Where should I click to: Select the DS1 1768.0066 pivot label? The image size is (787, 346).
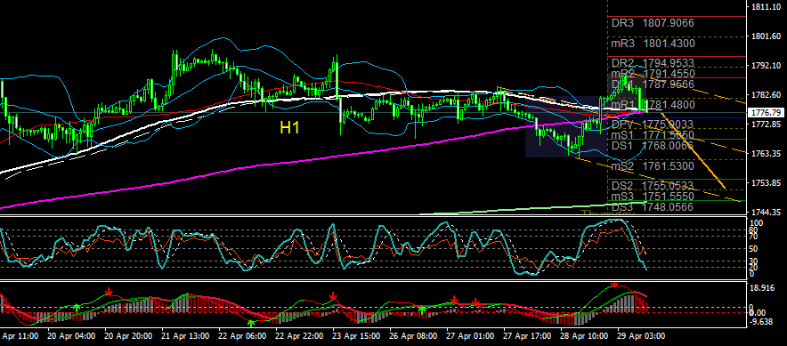(653, 145)
